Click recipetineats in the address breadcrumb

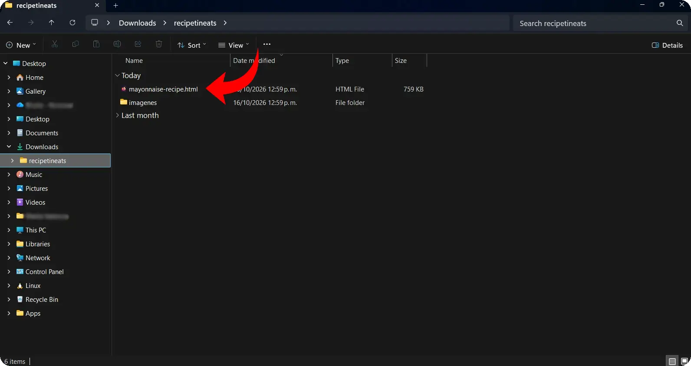pos(195,23)
